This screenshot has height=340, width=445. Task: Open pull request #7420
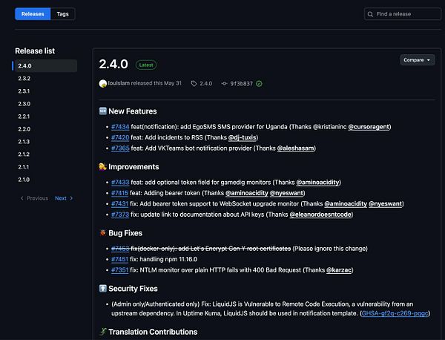click(x=120, y=137)
